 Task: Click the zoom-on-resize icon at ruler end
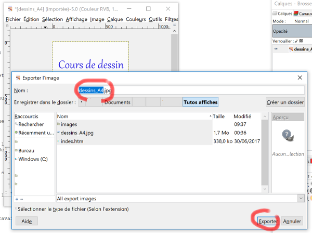[175, 25]
